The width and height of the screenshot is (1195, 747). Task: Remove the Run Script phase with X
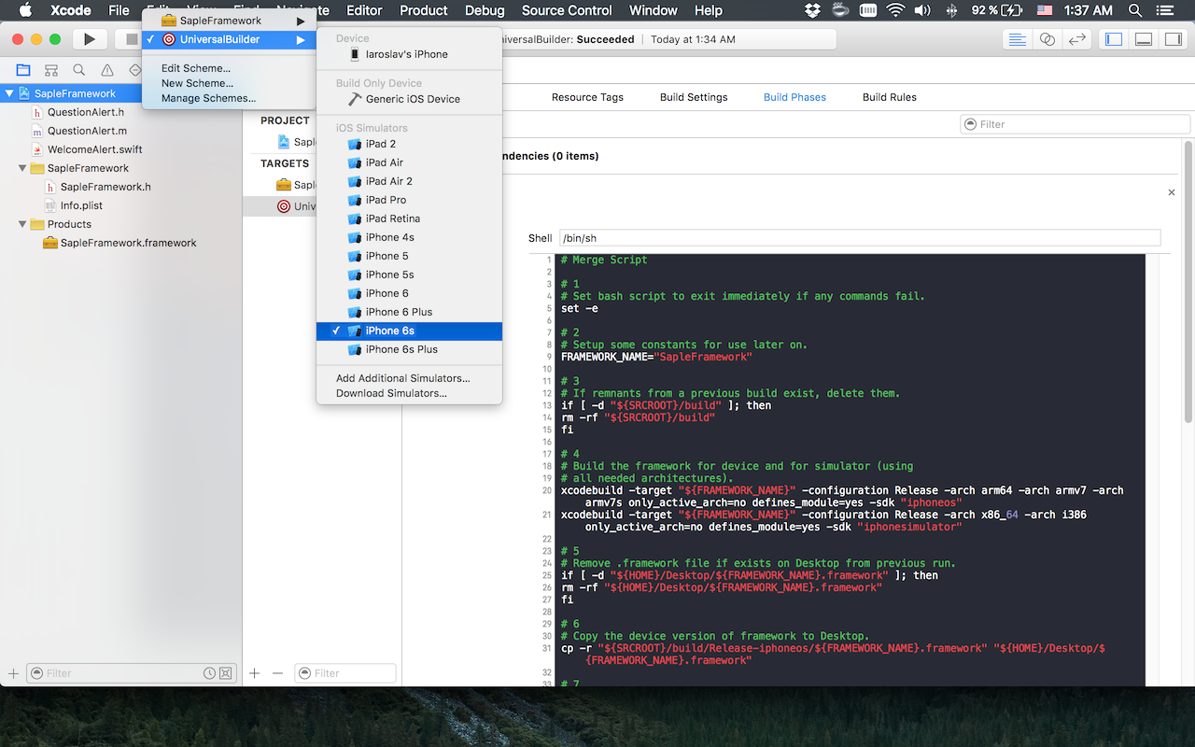(1172, 192)
